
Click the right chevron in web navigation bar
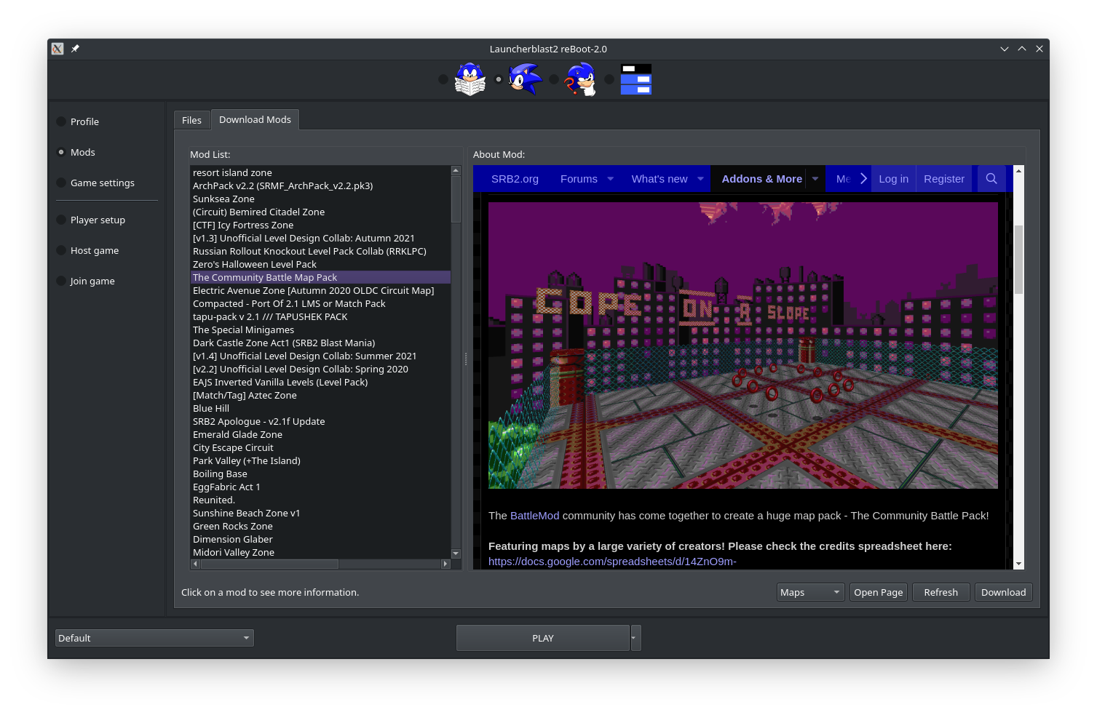click(x=863, y=178)
